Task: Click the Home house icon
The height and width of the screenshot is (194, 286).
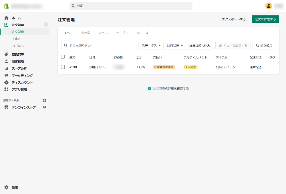Action: [x=6, y=18]
